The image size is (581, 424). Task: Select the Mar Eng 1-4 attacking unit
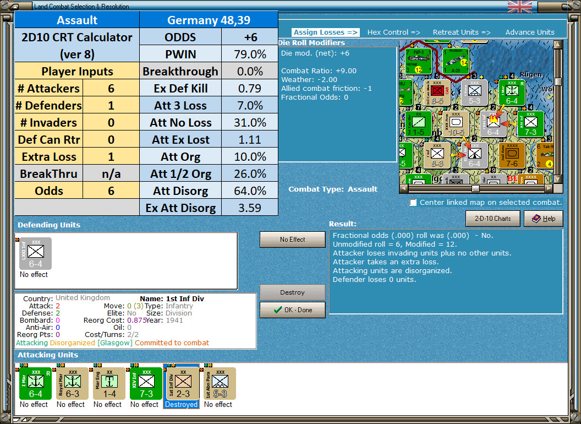tap(109, 384)
